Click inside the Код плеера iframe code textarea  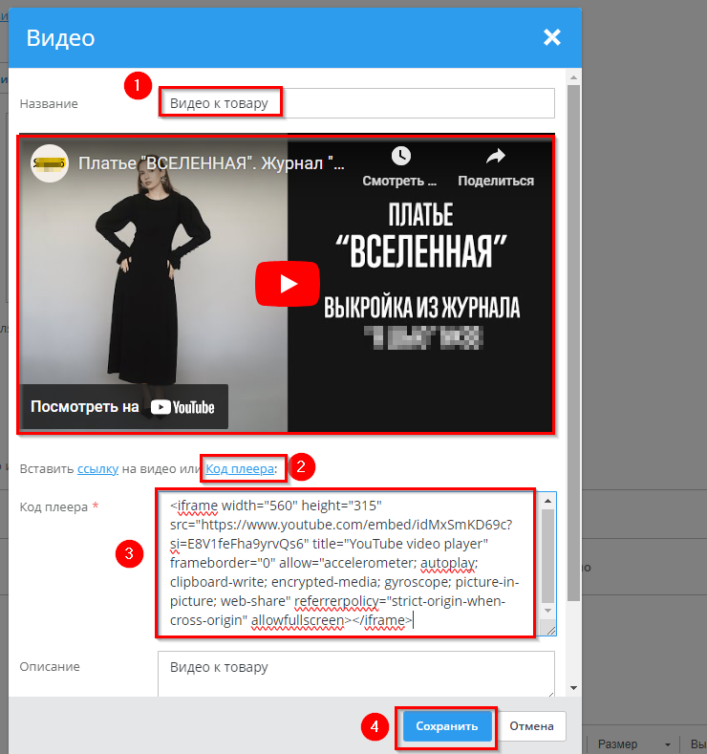click(344, 564)
